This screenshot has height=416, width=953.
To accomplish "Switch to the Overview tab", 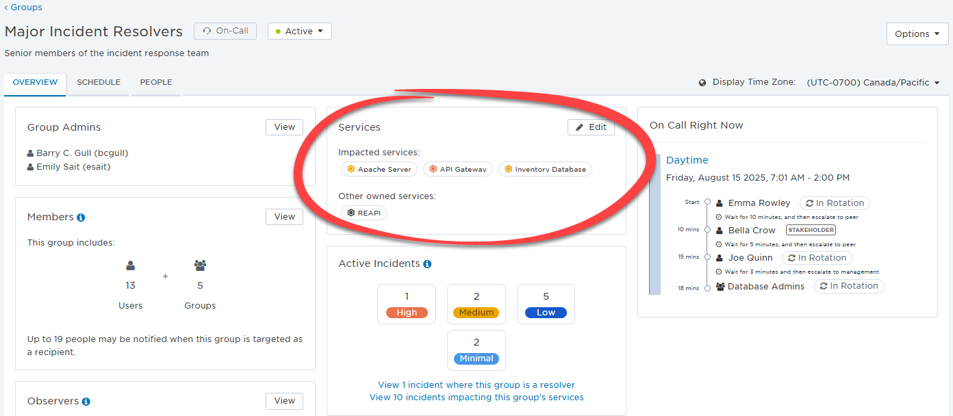I will click(x=35, y=82).
